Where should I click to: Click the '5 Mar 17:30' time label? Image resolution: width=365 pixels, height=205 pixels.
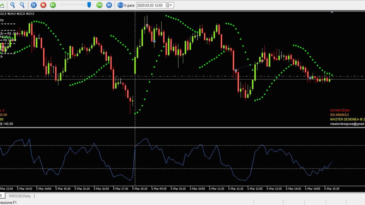120,188
